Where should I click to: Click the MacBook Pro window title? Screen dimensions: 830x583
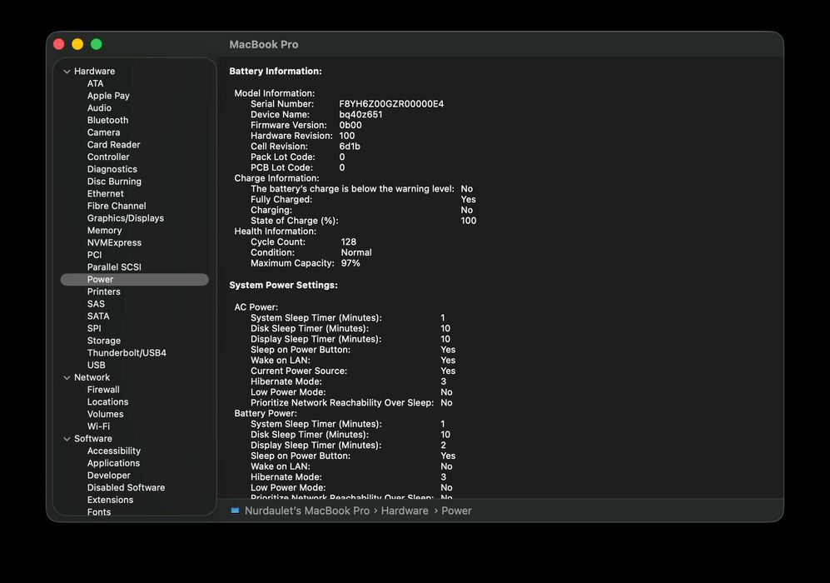(264, 44)
